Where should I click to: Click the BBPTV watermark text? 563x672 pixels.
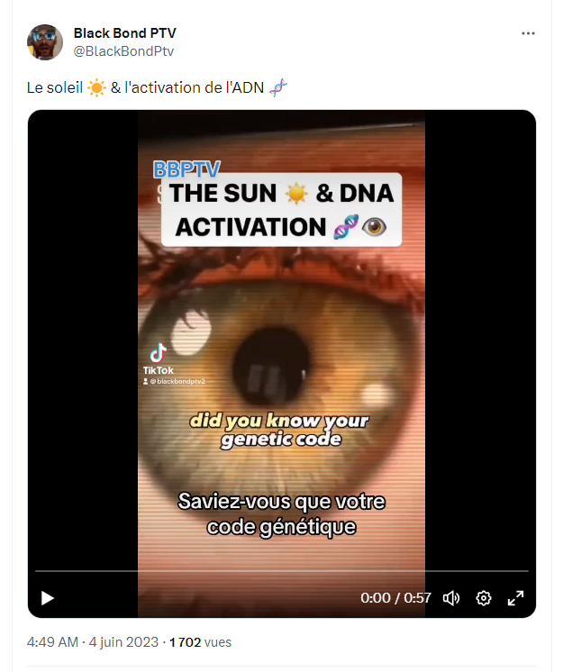pos(186,168)
